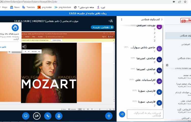Open the globe-icon Persian bookmark
This screenshot has height=122, width=191.
pyautogui.click(x=84, y=7)
